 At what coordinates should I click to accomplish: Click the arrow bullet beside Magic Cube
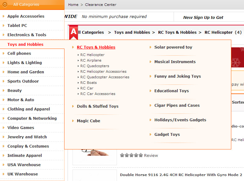pos(73,121)
